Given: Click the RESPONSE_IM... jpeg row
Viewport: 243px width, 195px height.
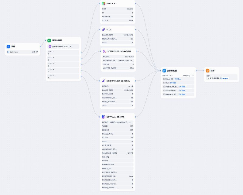Looking at the screenshot, I should (118, 176).
